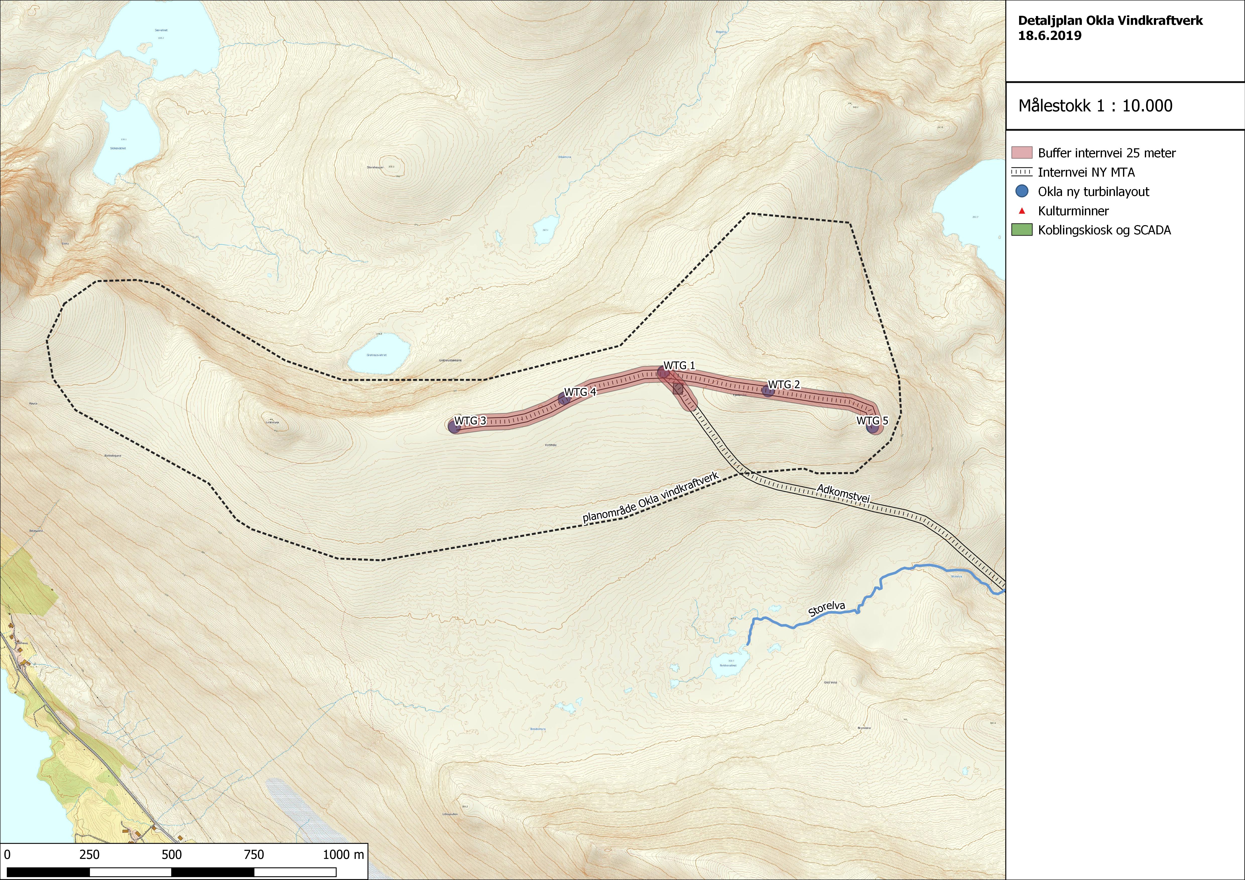Click the red Kulturminner triangle in legend
Image resolution: width=1245 pixels, height=880 pixels.
1022,211
